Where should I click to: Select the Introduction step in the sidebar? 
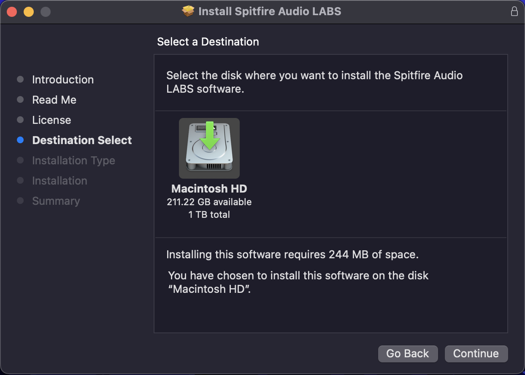click(63, 80)
